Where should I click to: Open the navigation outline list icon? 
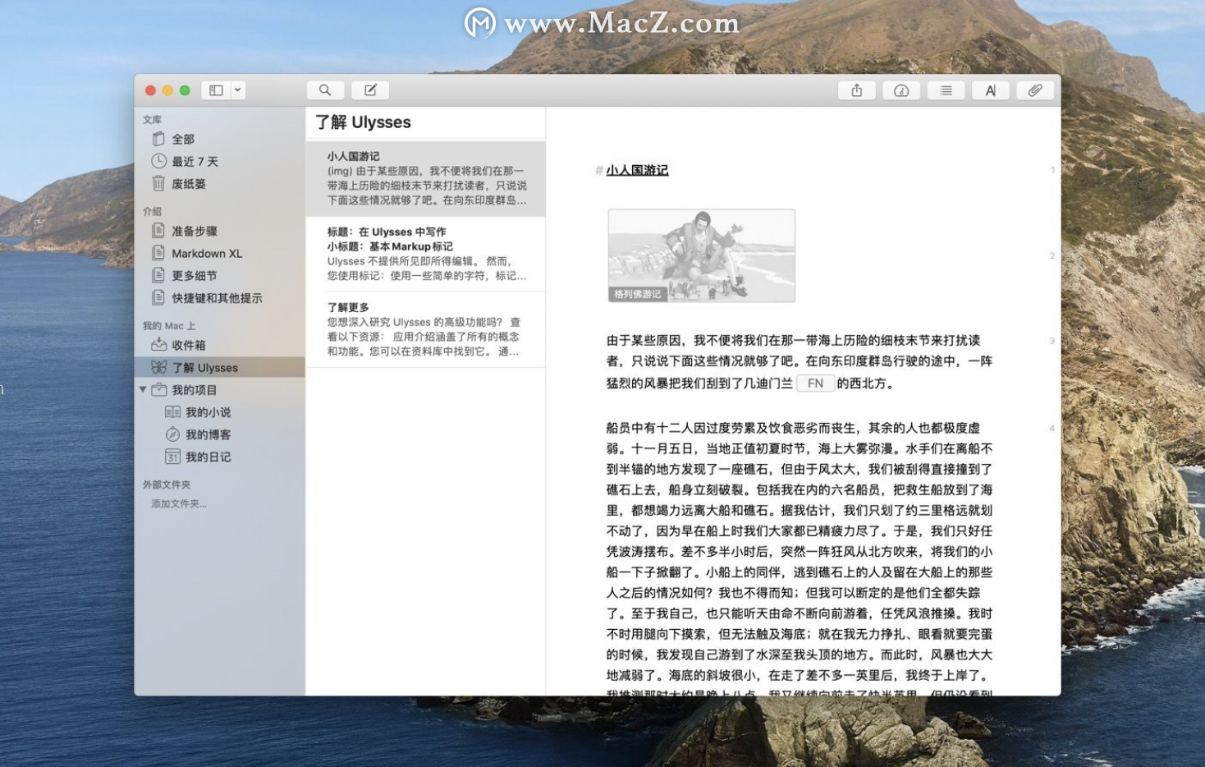point(946,90)
